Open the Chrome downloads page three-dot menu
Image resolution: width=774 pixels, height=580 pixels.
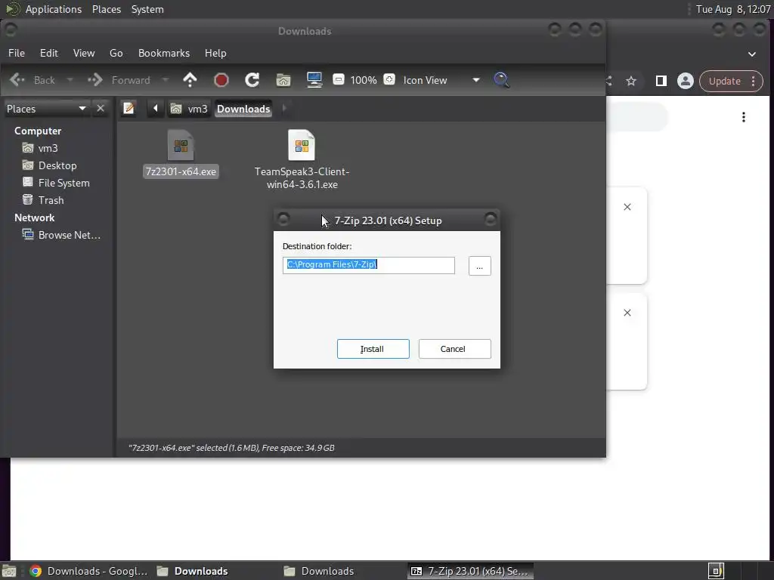(x=744, y=117)
